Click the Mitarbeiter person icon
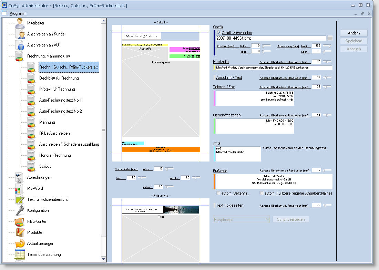The width and height of the screenshot is (379, 270). tap(20, 23)
